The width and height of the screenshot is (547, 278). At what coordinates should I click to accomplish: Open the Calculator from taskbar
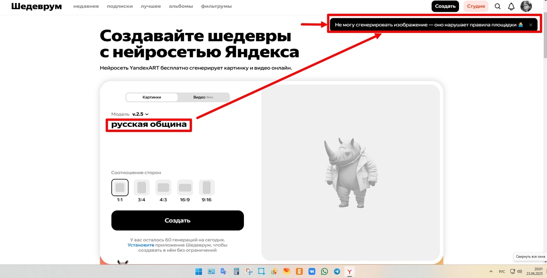pyautogui.click(x=236, y=271)
